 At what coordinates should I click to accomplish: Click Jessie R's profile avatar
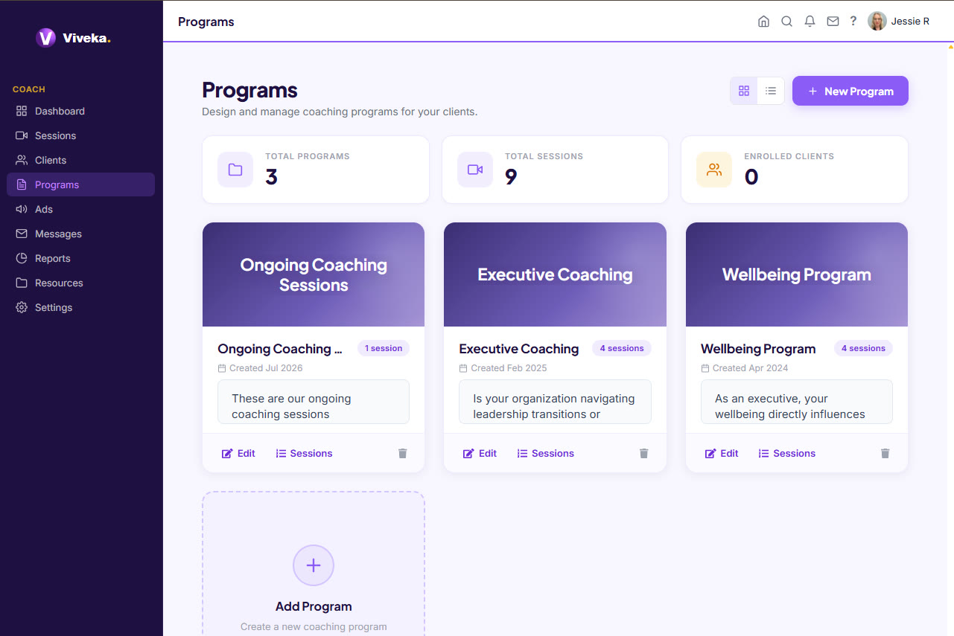(x=877, y=21)
